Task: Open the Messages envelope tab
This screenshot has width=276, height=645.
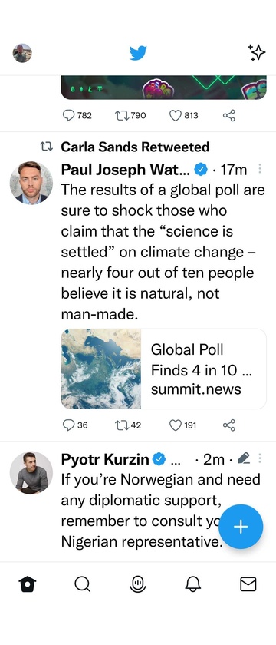Action: (248, 584)
